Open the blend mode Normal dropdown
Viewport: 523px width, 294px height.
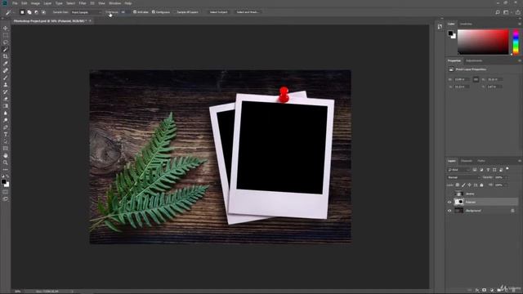click(463, 177)
